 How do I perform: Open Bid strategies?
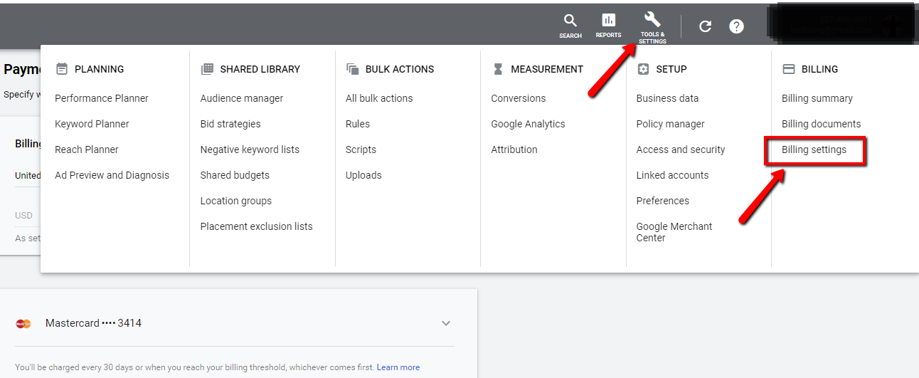coord(230,124)
